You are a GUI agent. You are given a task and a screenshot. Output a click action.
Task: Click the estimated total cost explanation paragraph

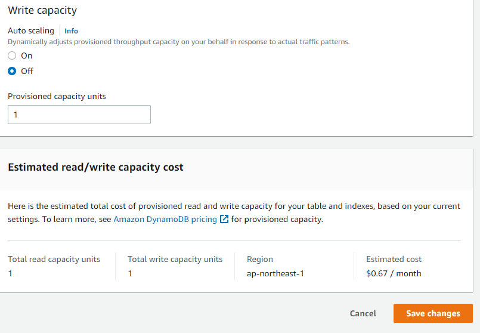234,206
